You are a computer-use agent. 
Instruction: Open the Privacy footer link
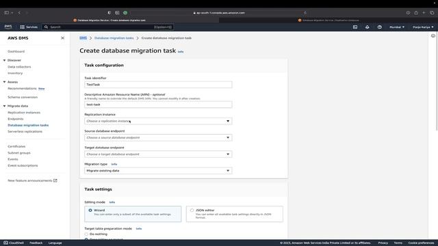point(383,243)
